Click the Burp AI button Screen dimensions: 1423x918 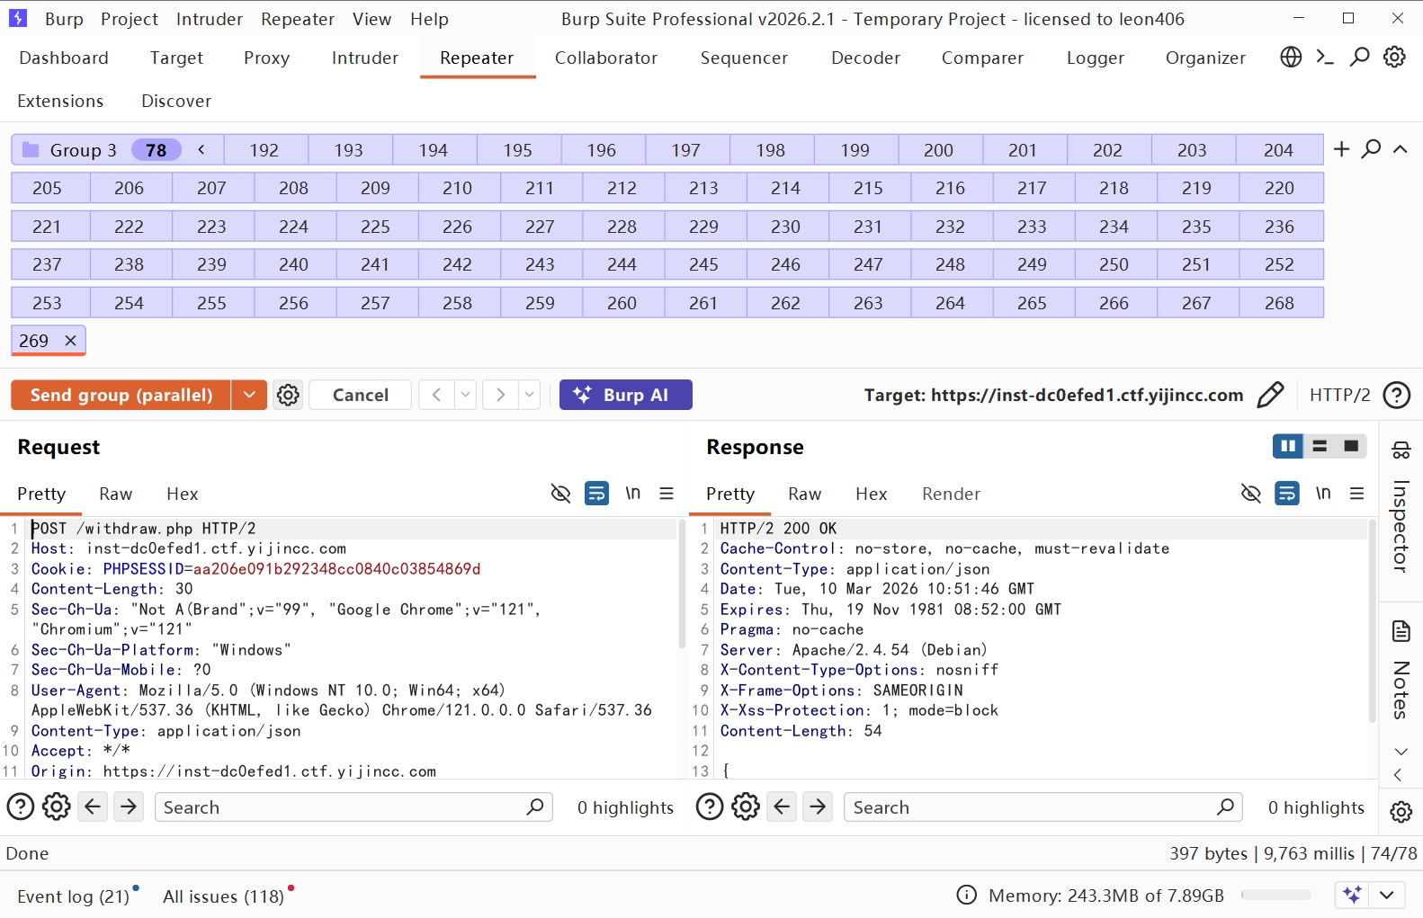(625, 395)
